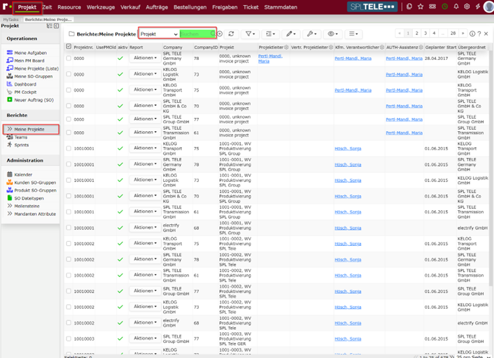The width and height of the screenshot is (494, 358).
Task: Click the add (plus circle) icon beside search
Action: click(219, 34)
